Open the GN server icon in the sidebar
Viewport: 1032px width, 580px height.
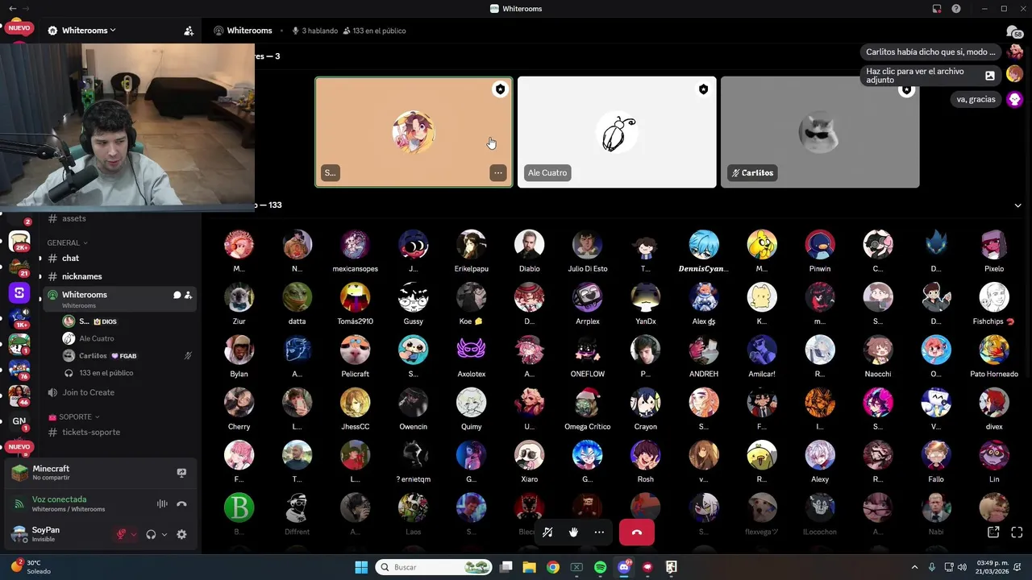19,420
